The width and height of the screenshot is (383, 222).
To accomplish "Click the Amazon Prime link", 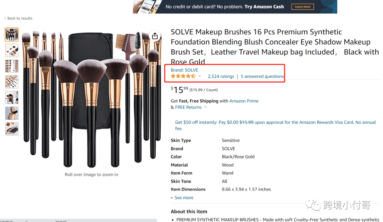I will pos(244,101).
